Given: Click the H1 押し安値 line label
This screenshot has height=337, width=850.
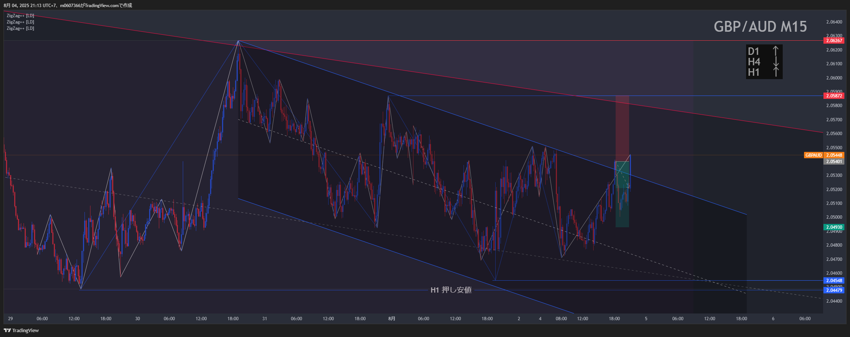Looking at the screenshot, I should point(451,290).
